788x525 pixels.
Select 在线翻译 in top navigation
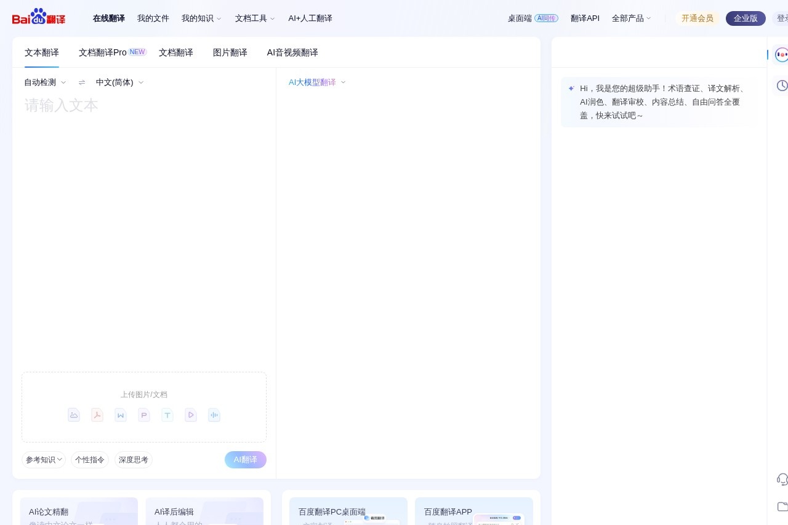pyautogui.click(x=109, y=18)
